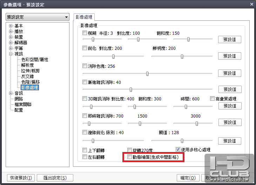256x185 pixels.
Task: Enable the 上下翻轉 checkbox
Action: (x=85, y=150)
